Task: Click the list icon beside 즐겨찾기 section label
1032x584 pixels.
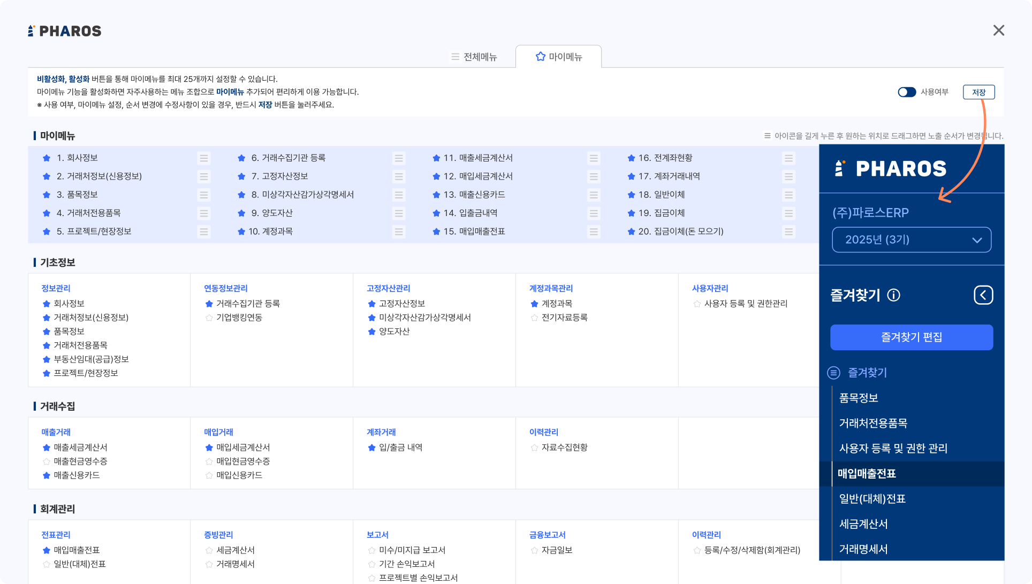Action: pos(833,373)
